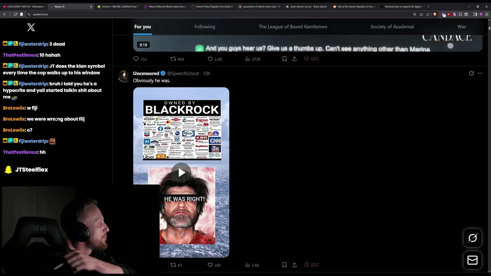Switch to Watch Strike the Blood tab
Screen dimensions: 491x276
[x=165, y=7]
